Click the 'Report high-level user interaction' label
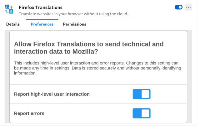The image size is (200, 133). click(52, 94)
